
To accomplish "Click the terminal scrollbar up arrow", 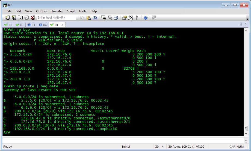I will (x=246, y=30).
